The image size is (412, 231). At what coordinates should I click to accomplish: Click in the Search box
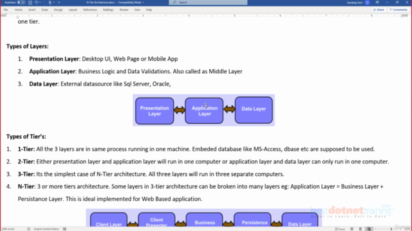tap(208, 3)
